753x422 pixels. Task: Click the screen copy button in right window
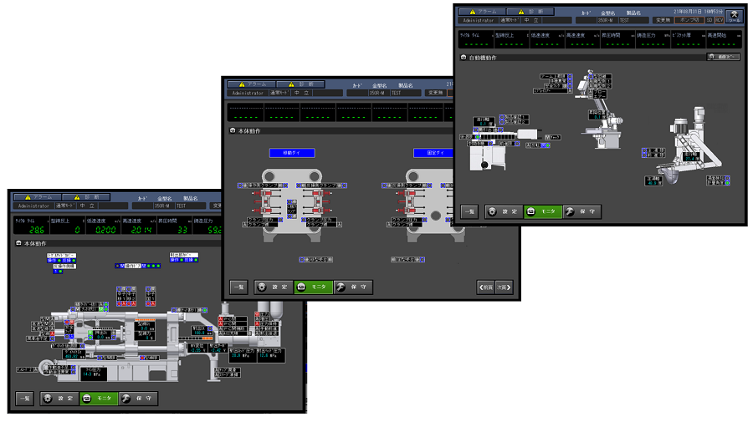pos(723,58)
